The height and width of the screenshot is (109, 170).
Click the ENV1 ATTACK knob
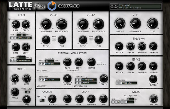click(x=119, y=46)
